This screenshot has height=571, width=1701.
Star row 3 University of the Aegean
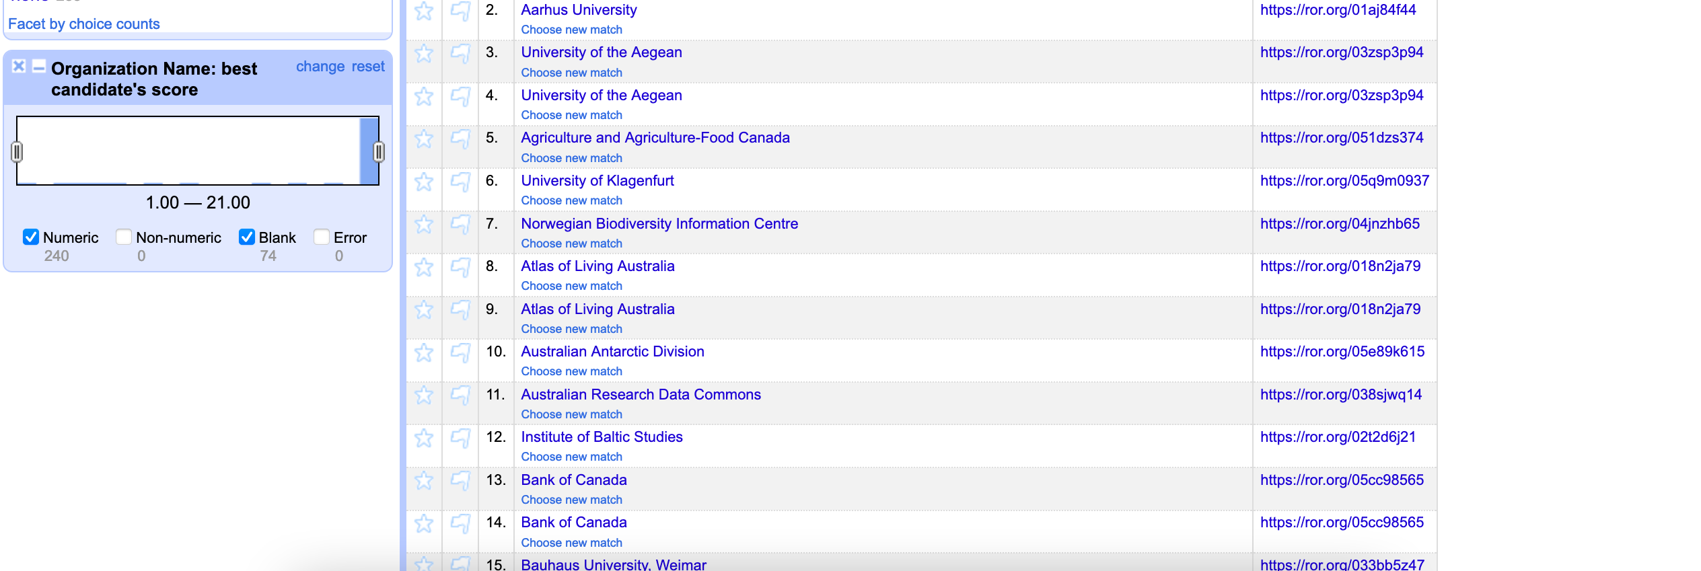point(424,53)
